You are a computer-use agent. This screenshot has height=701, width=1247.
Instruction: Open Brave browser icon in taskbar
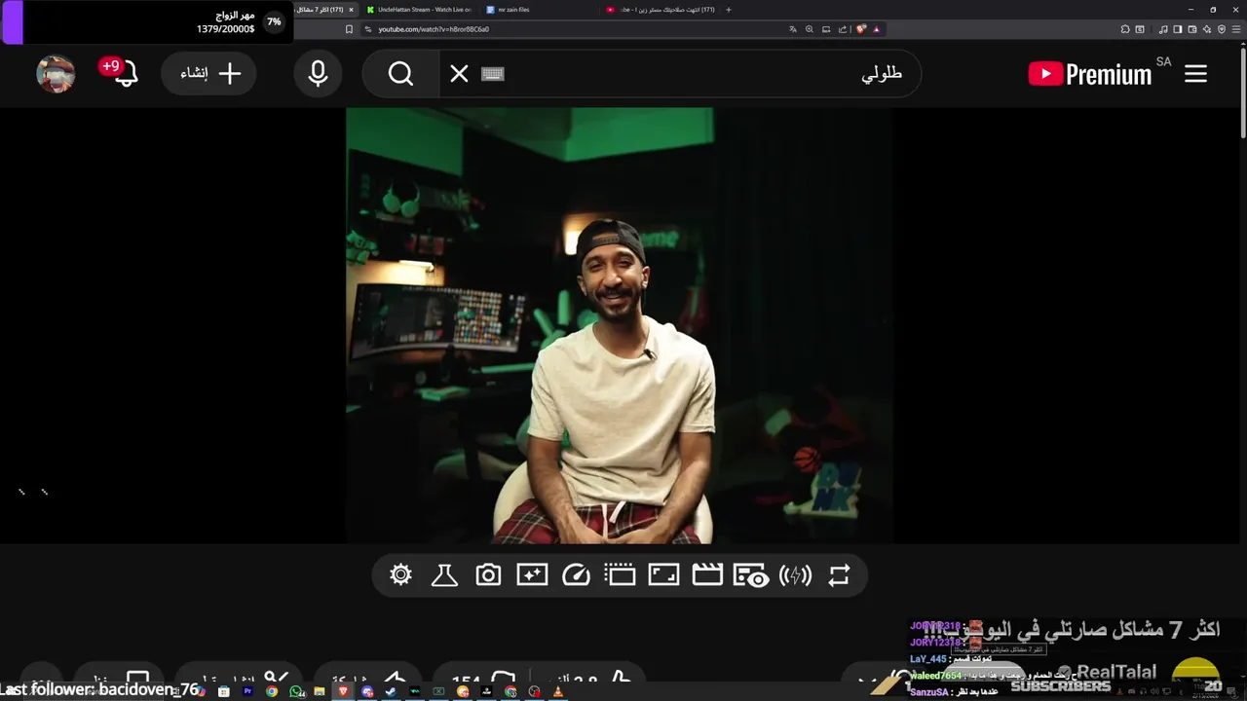[x=343, y=691]
